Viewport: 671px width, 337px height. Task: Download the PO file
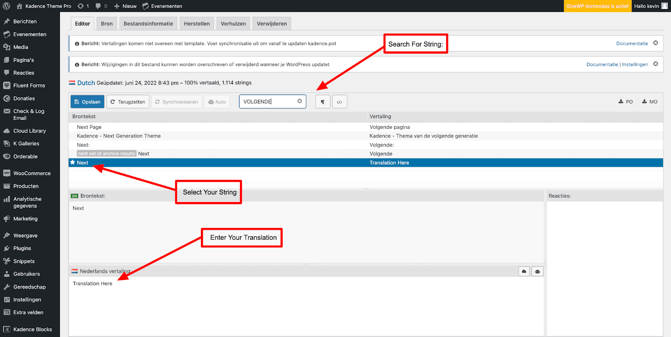click(625, 101)
